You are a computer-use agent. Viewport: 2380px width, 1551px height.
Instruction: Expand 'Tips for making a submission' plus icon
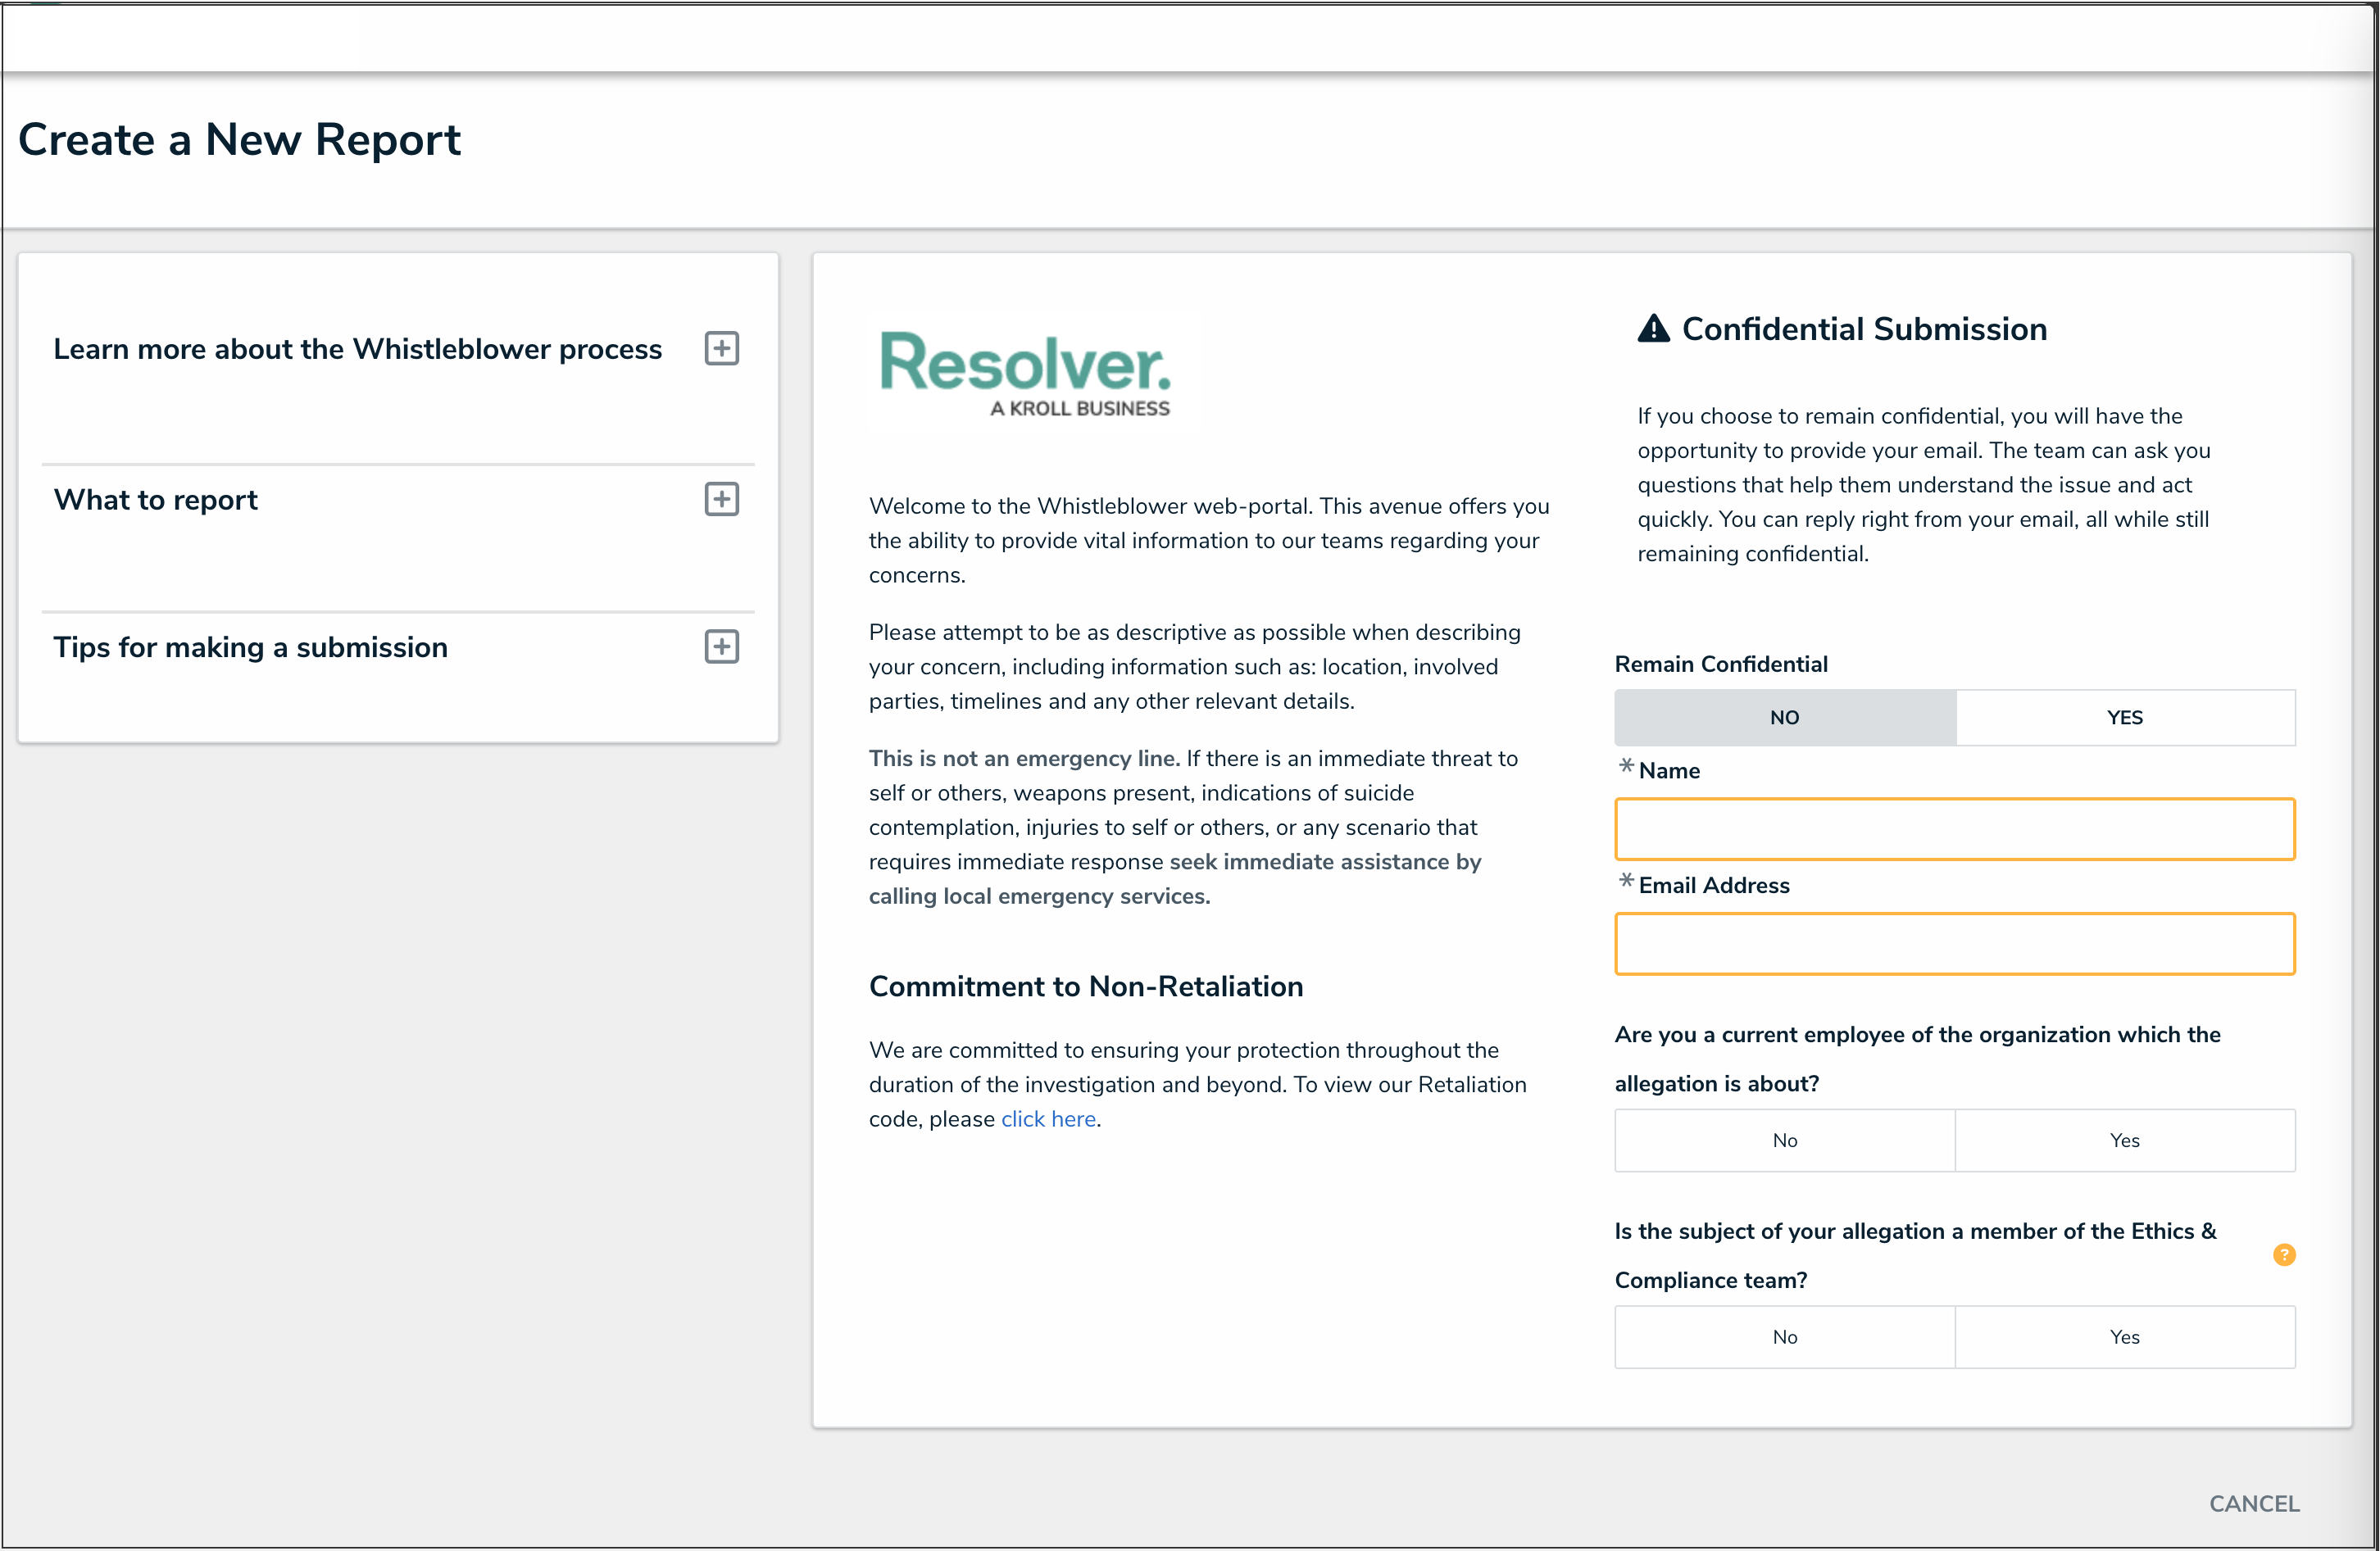click(x=721, y=647)
